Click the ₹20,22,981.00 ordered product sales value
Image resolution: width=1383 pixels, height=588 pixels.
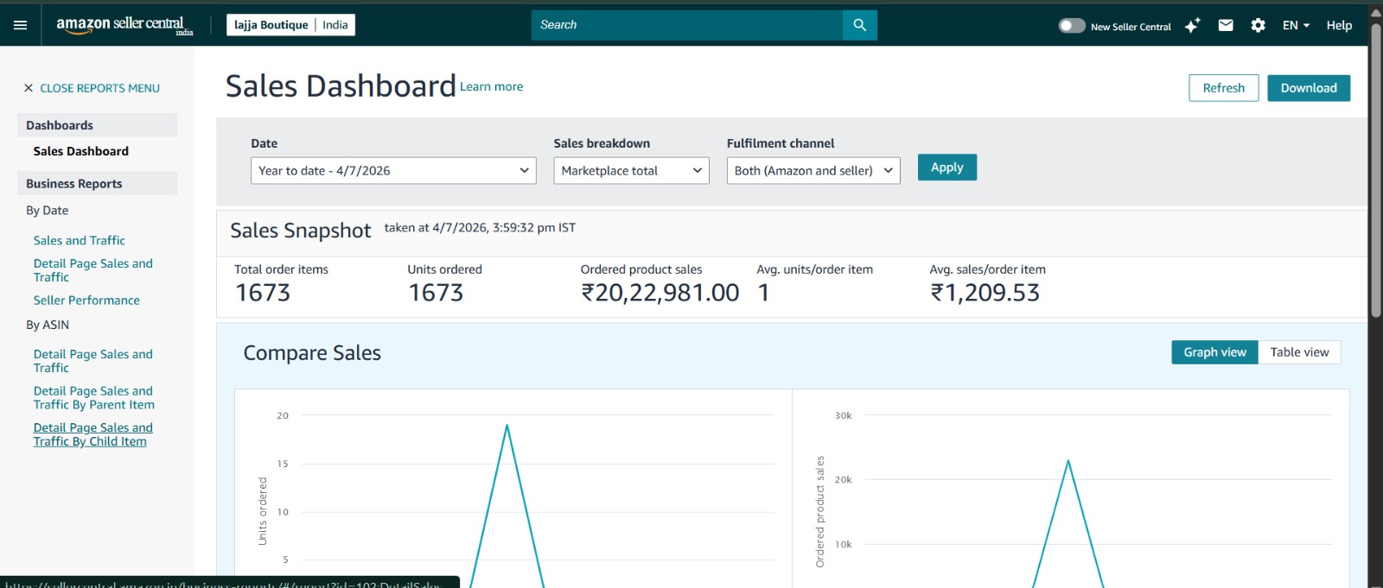point(660,293)
